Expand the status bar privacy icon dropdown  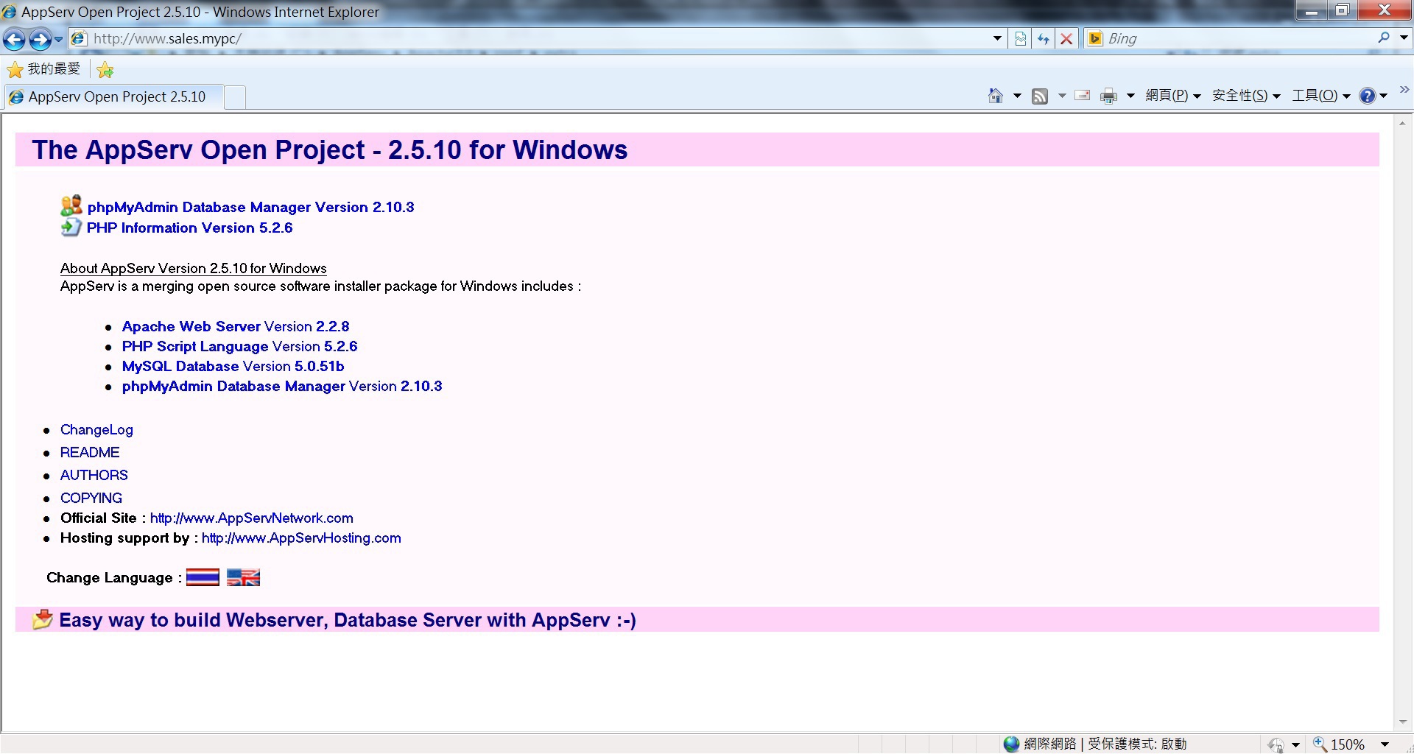tap(1295, 744)
